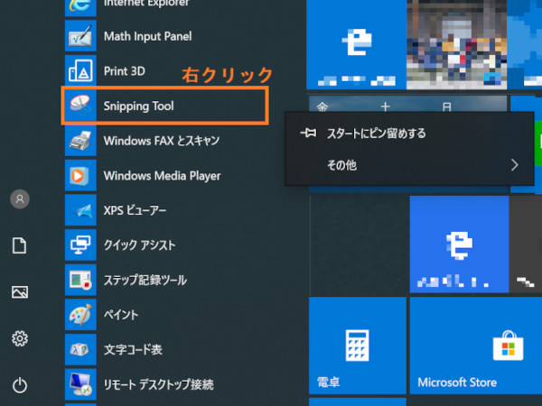Click the Print 3D label
This screenshot has width=542, height=406.
[125, 71]
